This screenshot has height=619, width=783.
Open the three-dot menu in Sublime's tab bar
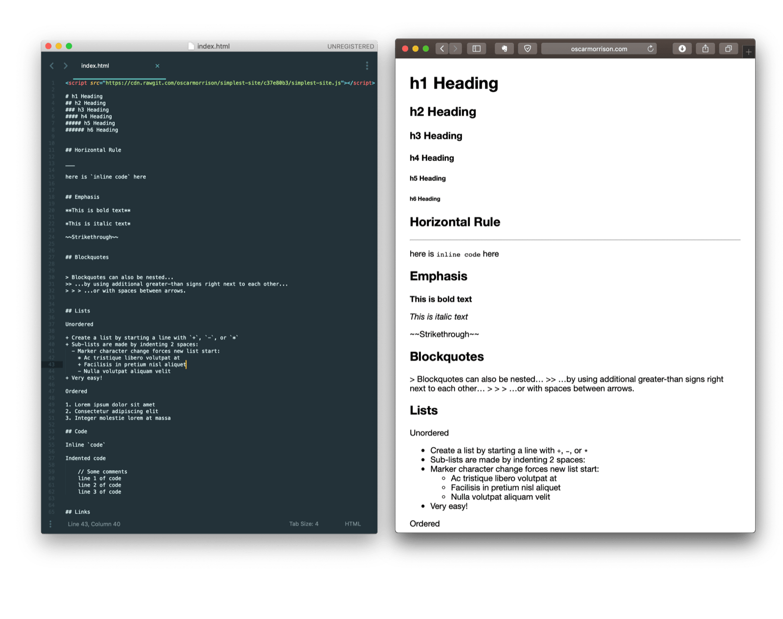367,65
